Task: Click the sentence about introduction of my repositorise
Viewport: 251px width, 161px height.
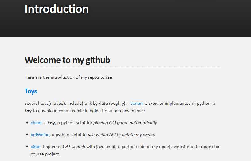Action: pos(68,77)
